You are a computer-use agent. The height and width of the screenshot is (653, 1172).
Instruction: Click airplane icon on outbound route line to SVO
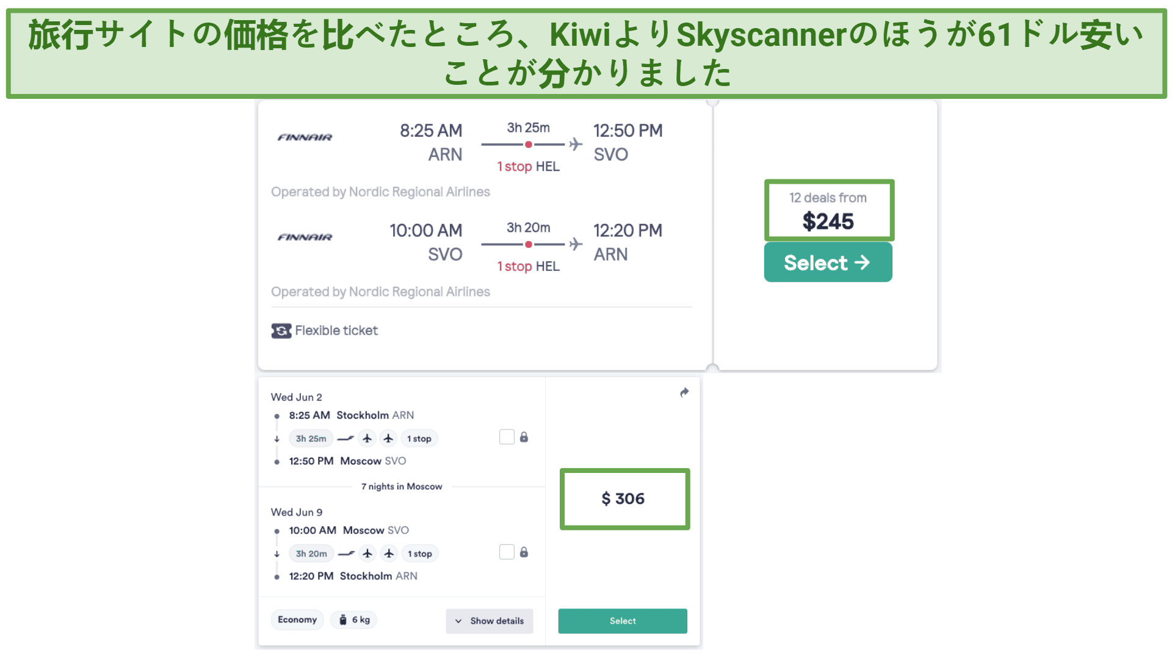click(576, 145)
